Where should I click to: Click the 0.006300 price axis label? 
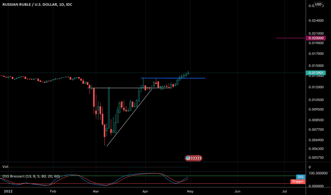click(316, 149)
